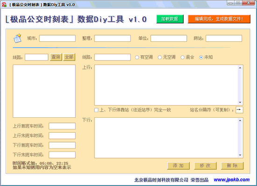This screenshot has height=186, width=257.
Task: Check 上、下行停靠站完全一致 checkbox
Action: 96,110
